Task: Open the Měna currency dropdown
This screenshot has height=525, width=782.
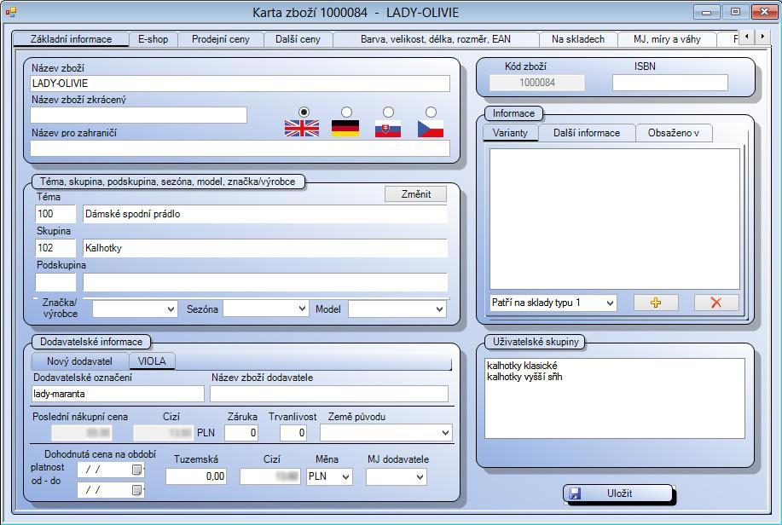Action: (345, 476)
